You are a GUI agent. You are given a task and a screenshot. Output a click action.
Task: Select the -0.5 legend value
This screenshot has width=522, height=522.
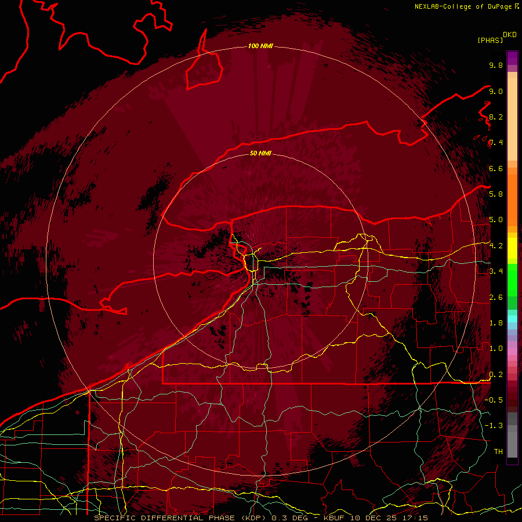coord(494,400)
